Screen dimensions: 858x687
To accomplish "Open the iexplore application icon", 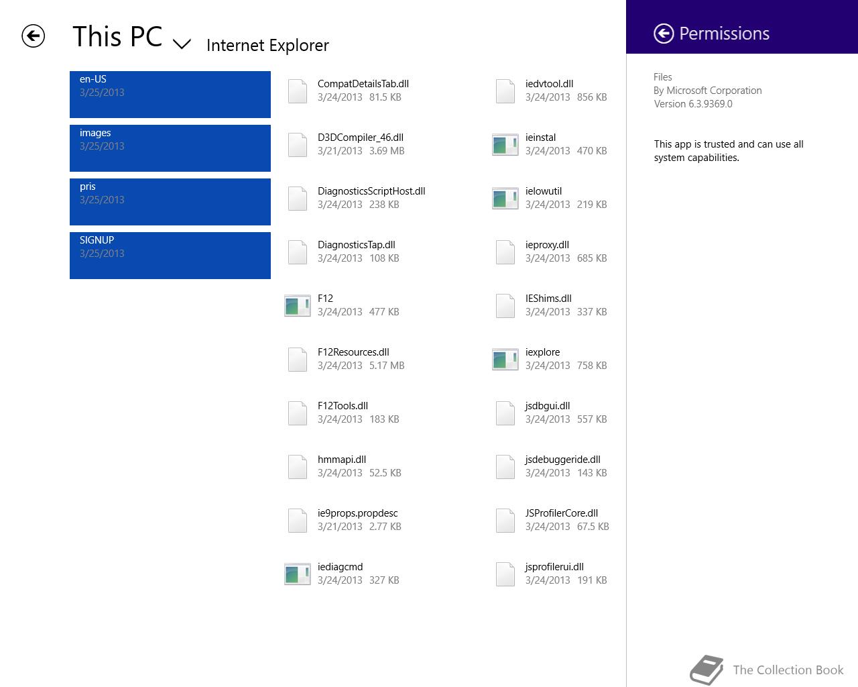I will click(505, 359).
